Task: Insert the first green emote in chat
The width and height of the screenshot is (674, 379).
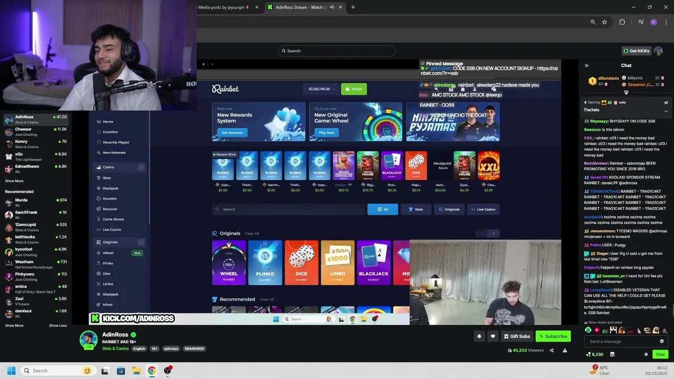Action: [588, 330]
